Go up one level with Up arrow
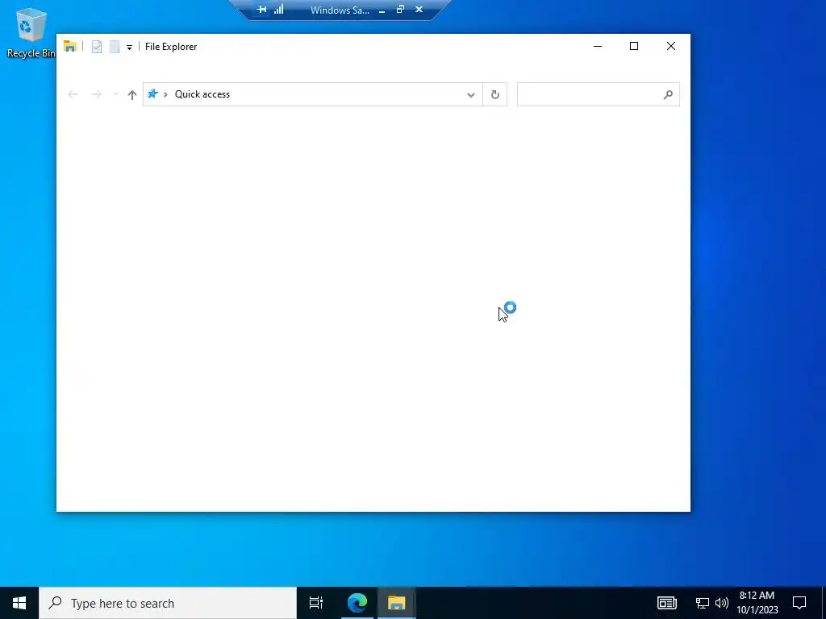Image resolution: width=826 pixels, height=619 pixels. pos(132,95)
